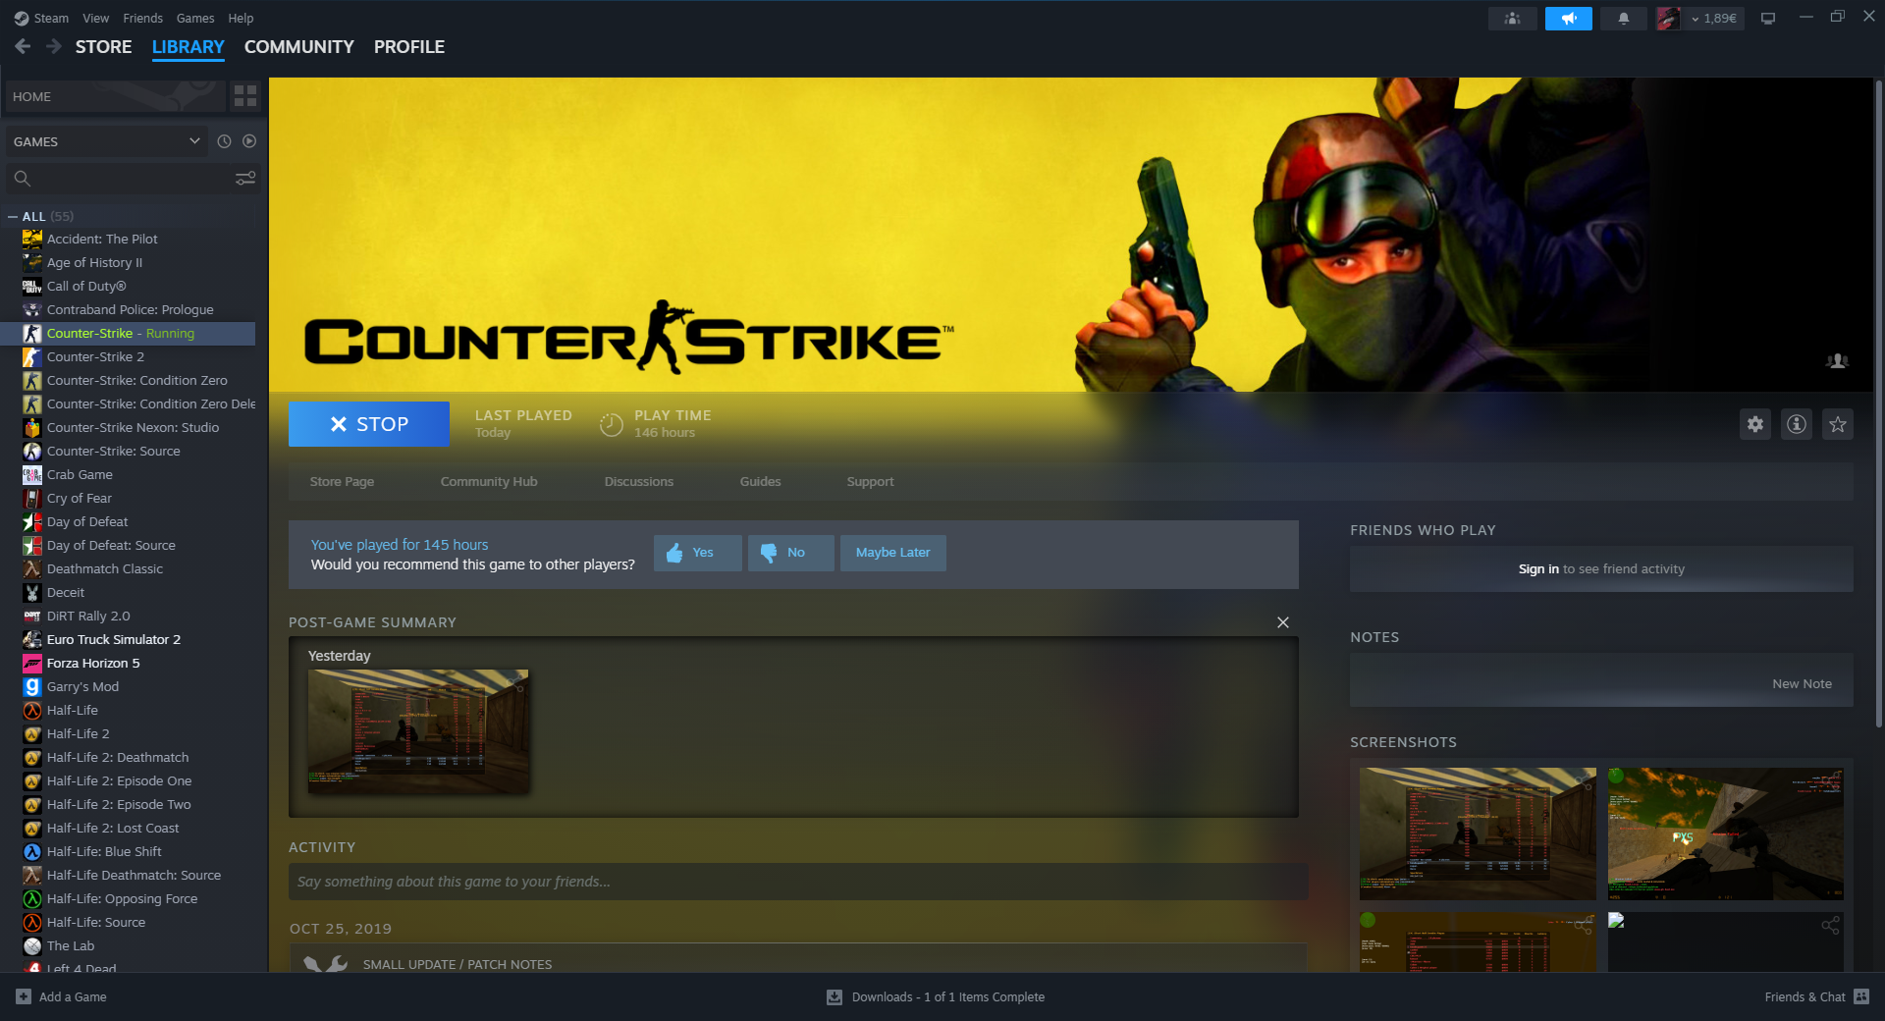Open the COMMUNITY tab
The width and height of the screenshot is (1885, 1021).
[298, 47]
